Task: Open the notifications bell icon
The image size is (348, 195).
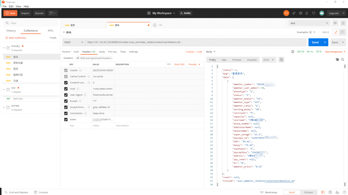Action: point(307,13)
